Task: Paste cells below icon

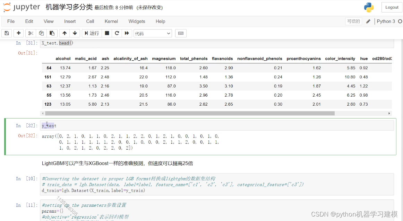Action: pos(52,33)
